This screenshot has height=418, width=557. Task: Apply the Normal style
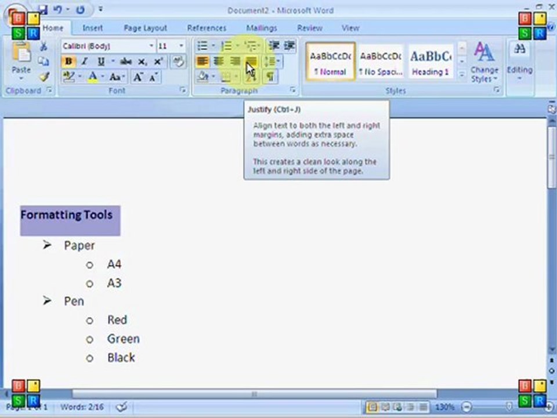330,62
